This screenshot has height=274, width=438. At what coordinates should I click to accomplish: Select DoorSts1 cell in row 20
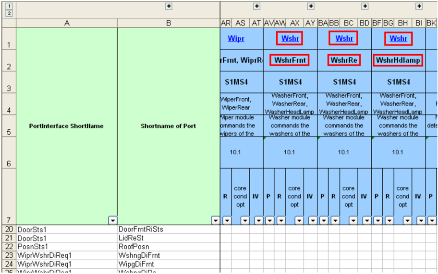point(67,229)
